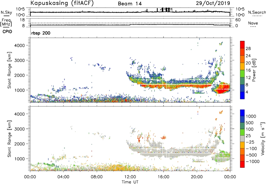This screenshot has width=266, height=184.
Task: Click the red top of Power colorbar
Action: pos(242,45)
